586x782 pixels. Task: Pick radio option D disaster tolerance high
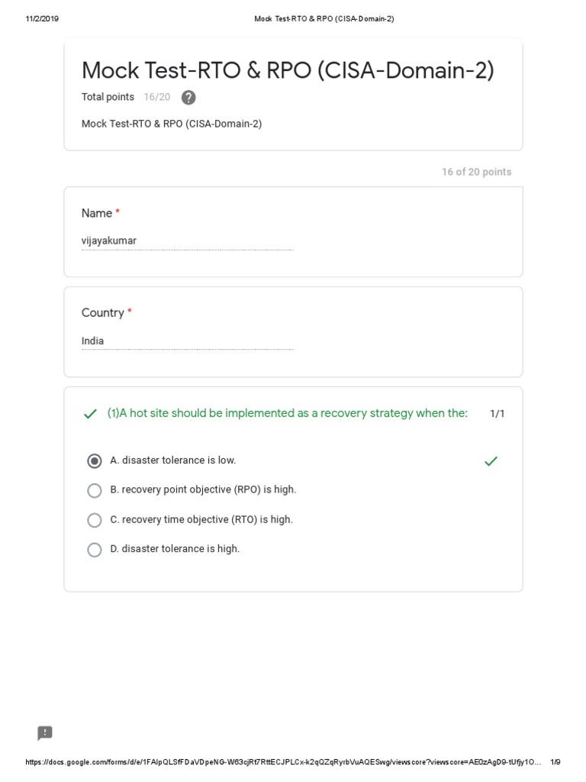[95, 549]
